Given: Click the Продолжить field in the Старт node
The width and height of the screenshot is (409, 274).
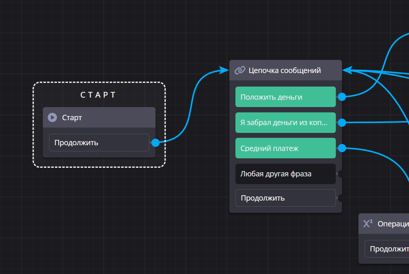Looking at the screenshot, I should (99, 143).
